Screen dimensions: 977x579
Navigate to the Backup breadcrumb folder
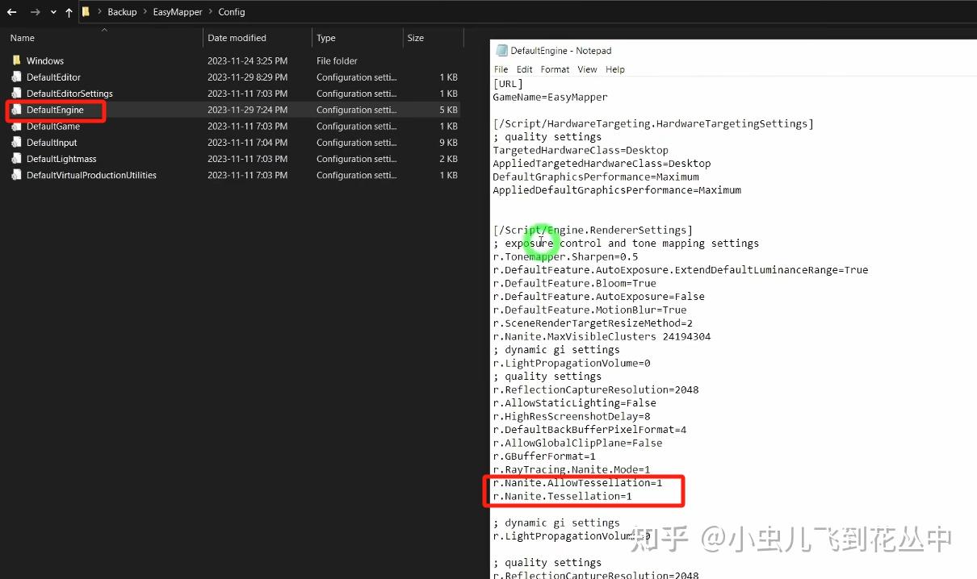tap(122, 11)
